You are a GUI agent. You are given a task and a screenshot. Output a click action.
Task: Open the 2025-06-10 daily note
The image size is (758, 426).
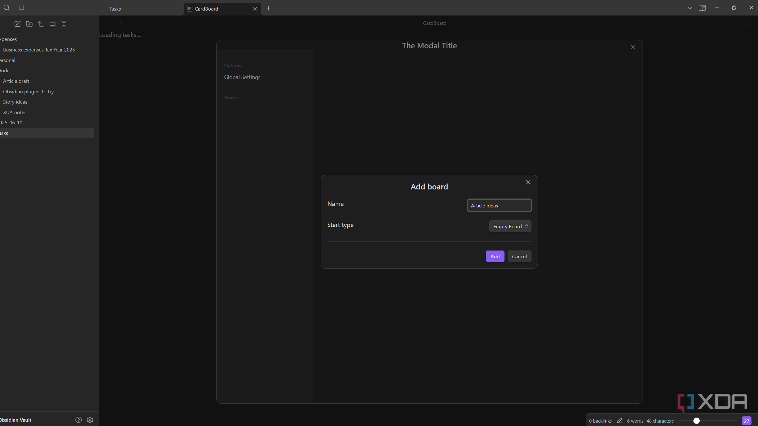pos(11,122)
